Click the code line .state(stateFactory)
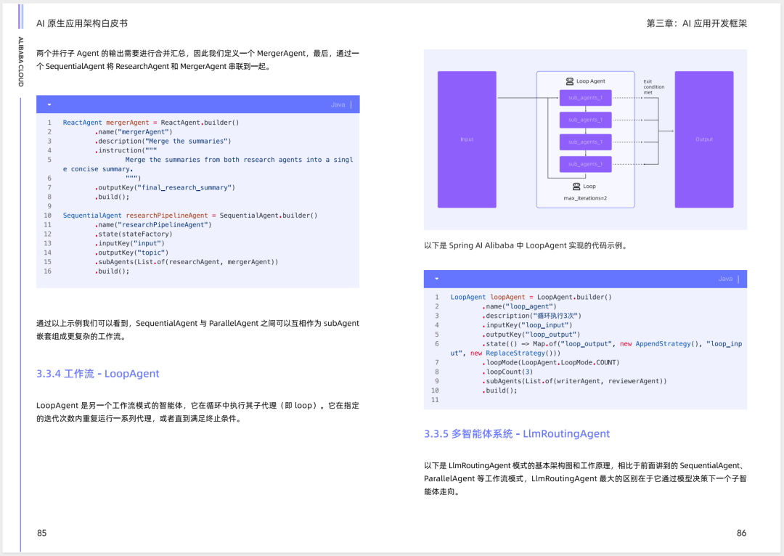 tap(134, 234)
